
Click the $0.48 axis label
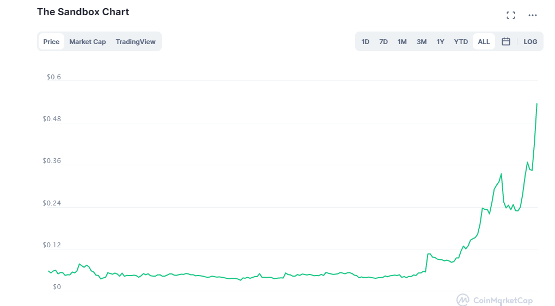pyautogui.click(x=52, y=118)
